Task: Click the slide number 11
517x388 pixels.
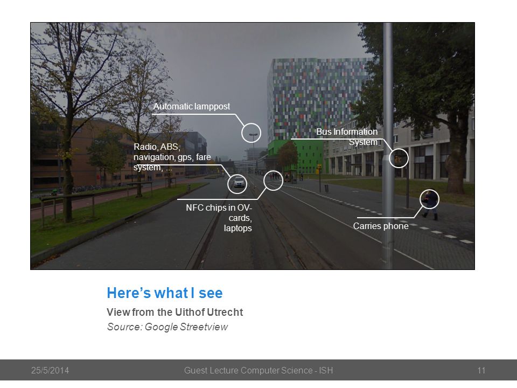Action: [x=481, y=371]
